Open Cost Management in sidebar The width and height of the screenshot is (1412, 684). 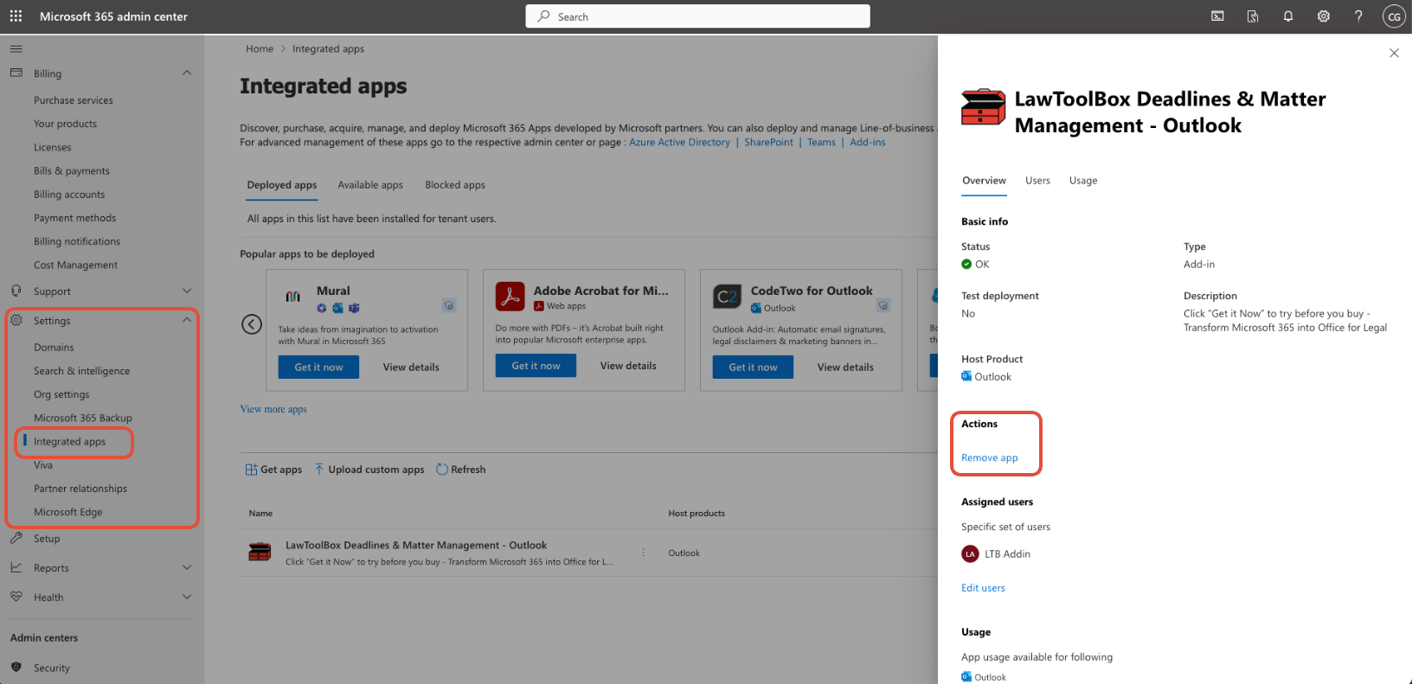tap(75, 265)
